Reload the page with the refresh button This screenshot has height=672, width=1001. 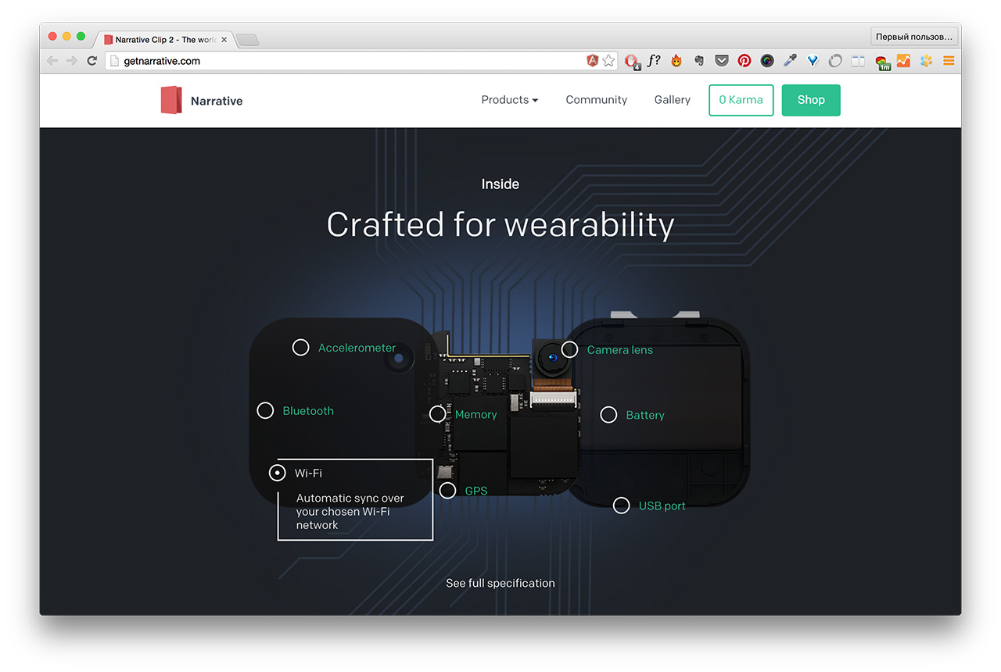coord(92,61)
